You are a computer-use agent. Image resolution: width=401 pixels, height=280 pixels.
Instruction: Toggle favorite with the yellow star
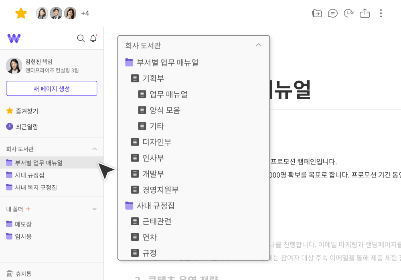tap(21, 13)
